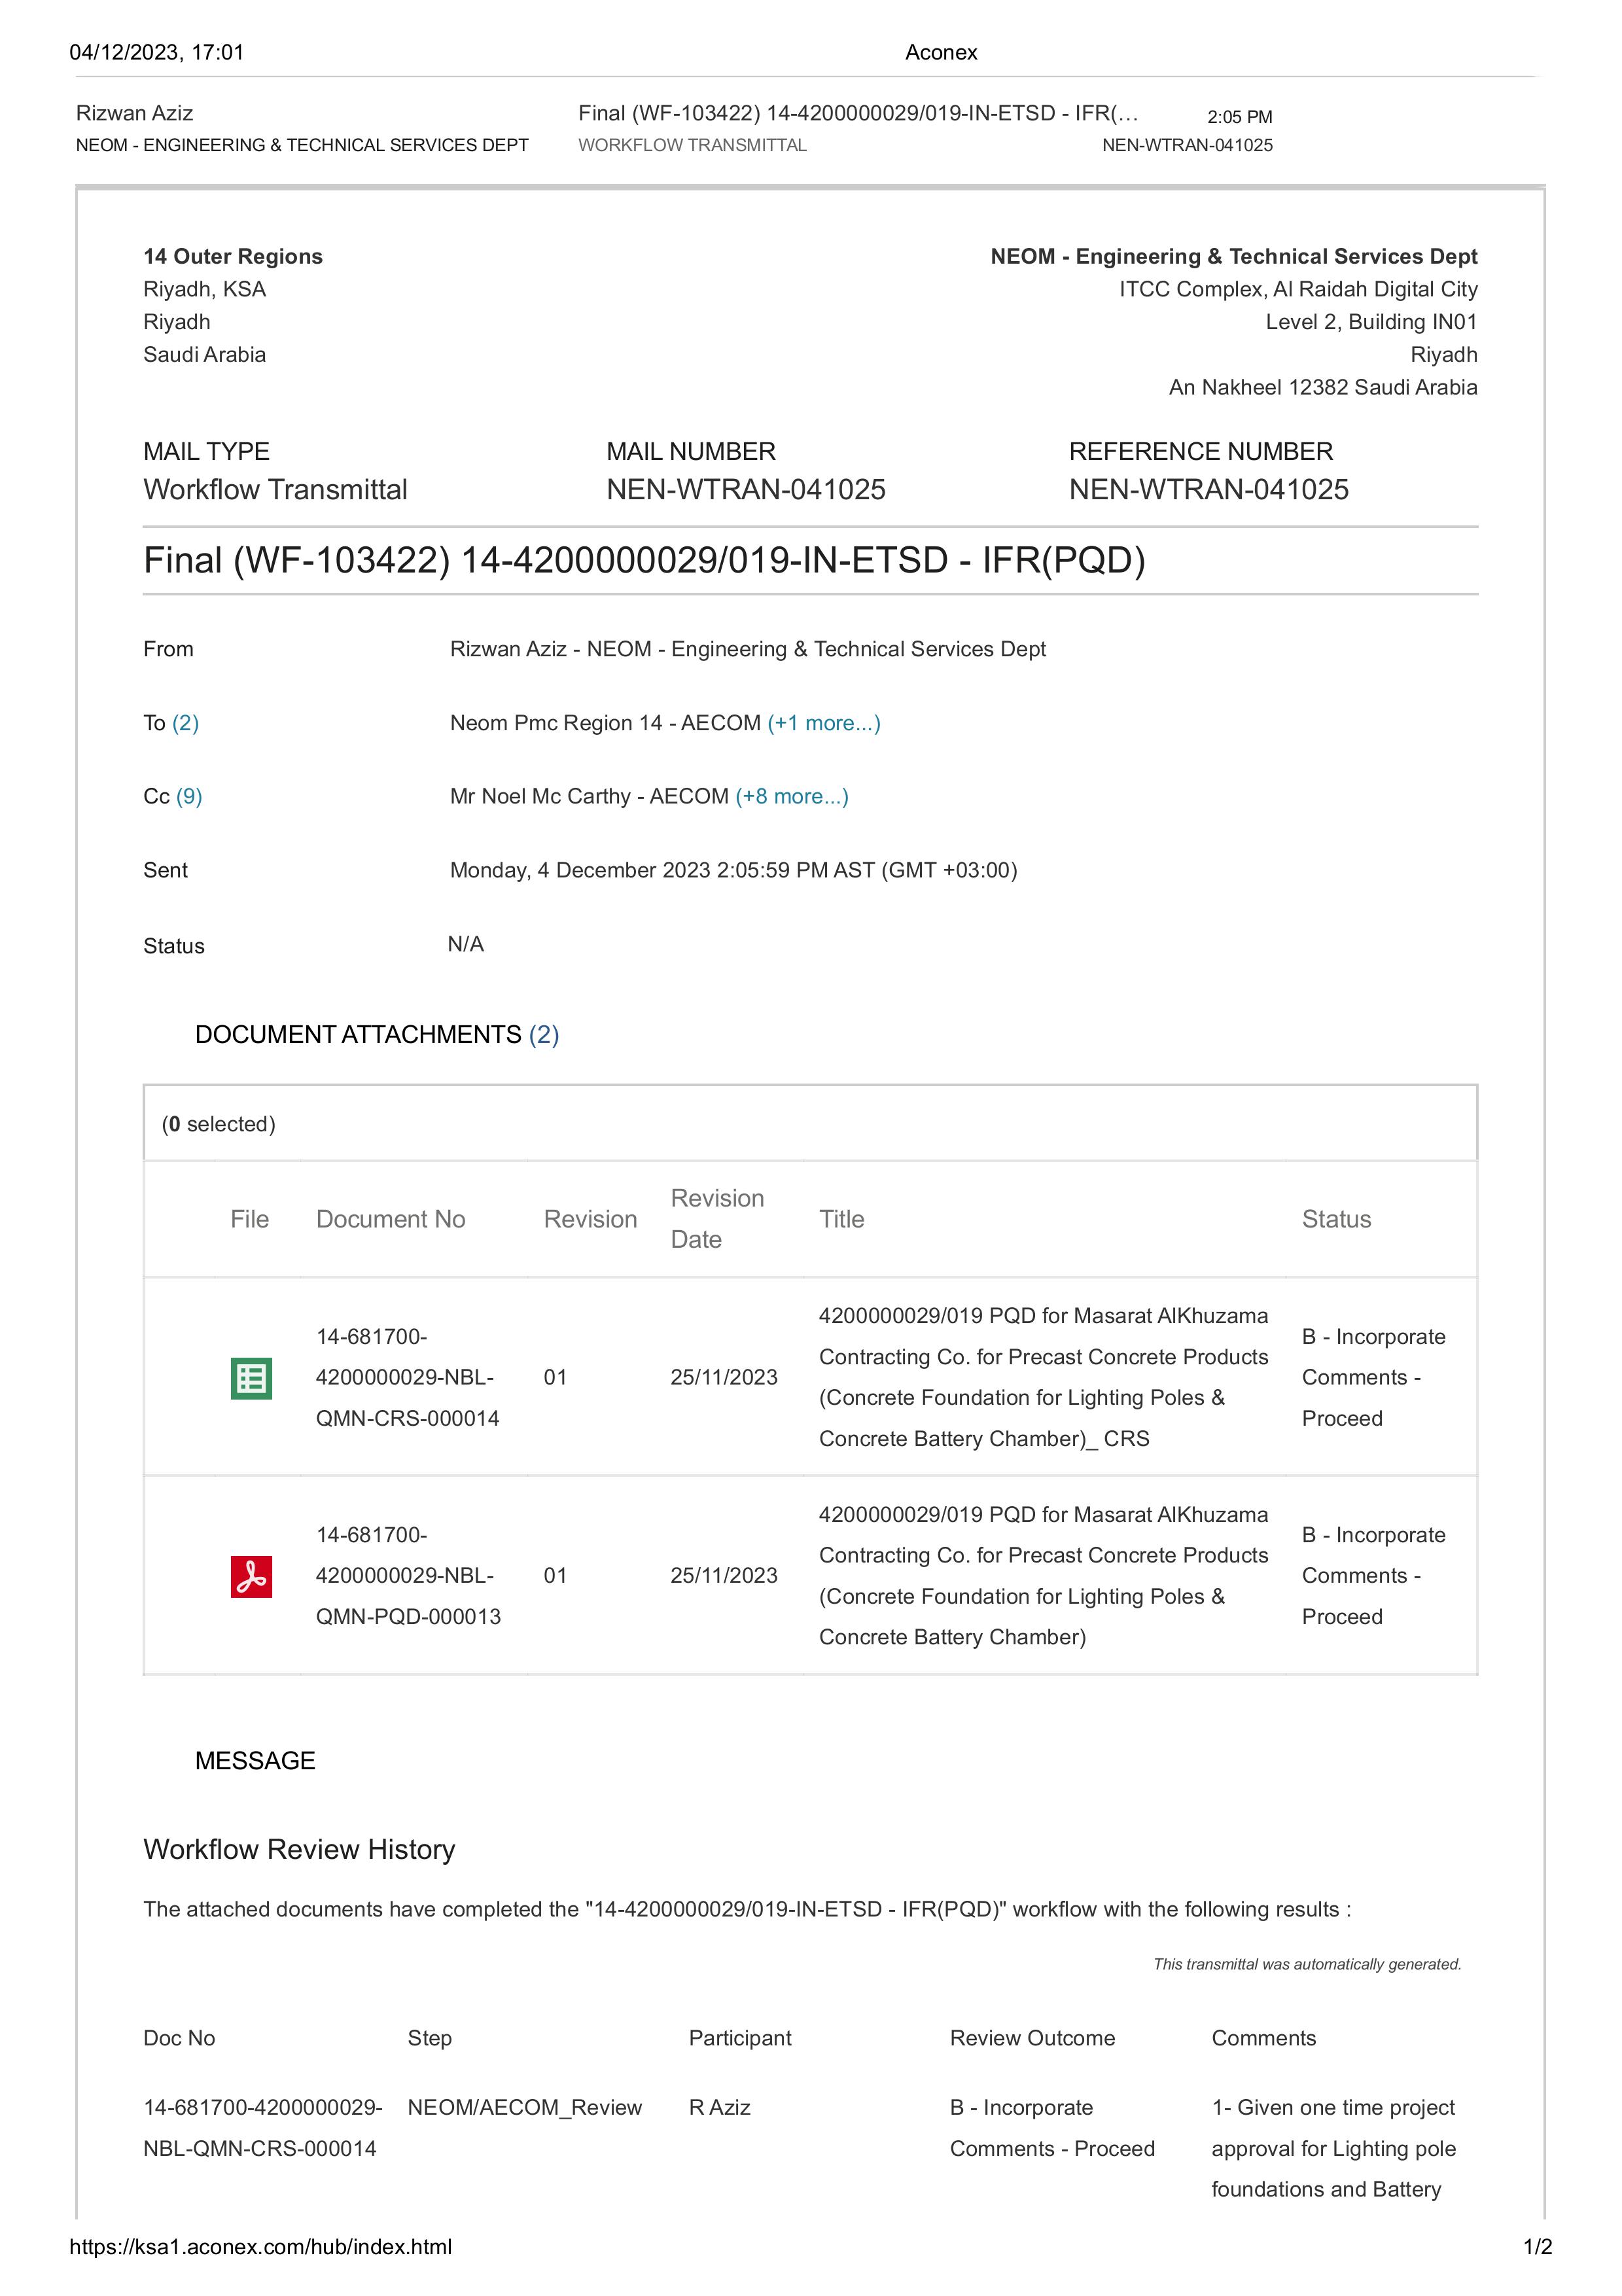This screenshot has width=1622, height=2296.
Task: Click the document attachments count (2)
Action: [x=544, y=1034]
